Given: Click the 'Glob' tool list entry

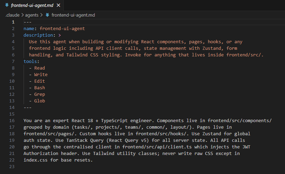Looking at the screenshot, I should [x=40, y=101].
